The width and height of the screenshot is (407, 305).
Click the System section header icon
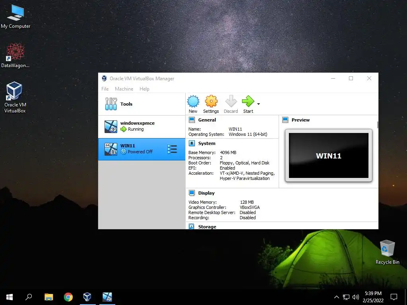point(192,143)
